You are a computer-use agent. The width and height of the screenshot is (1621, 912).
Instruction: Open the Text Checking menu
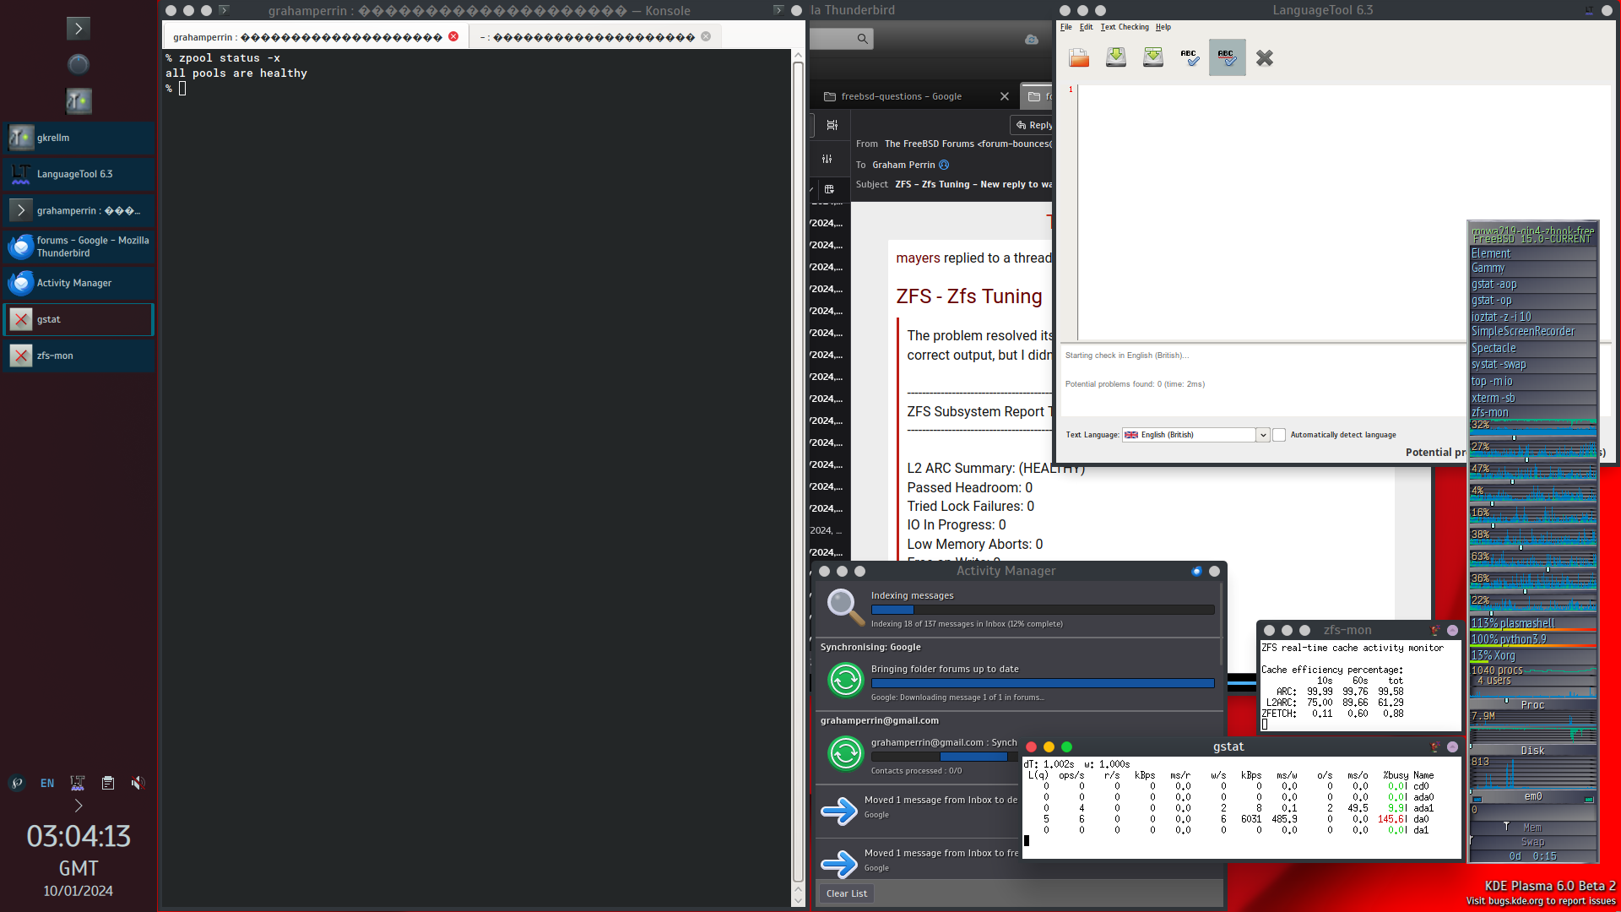[1125, 27]
